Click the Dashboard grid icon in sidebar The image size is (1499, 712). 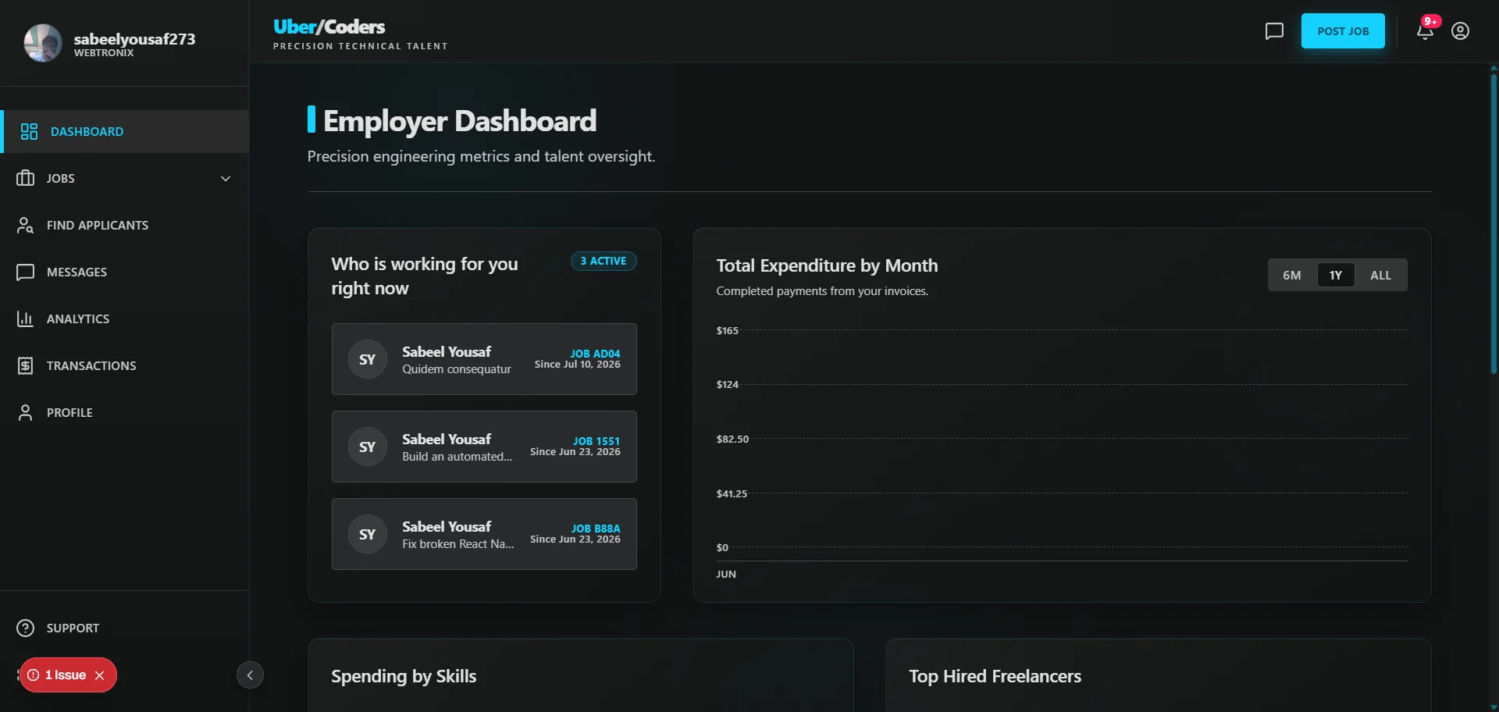coord(29,131)
